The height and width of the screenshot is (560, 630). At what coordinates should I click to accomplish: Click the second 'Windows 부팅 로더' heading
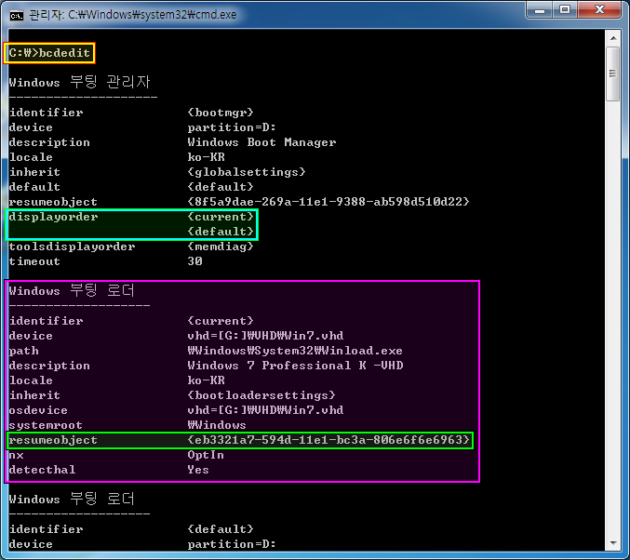(72, 499)
